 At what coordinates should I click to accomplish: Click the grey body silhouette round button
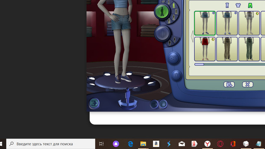pyautogui.click(x=162, y=33)
